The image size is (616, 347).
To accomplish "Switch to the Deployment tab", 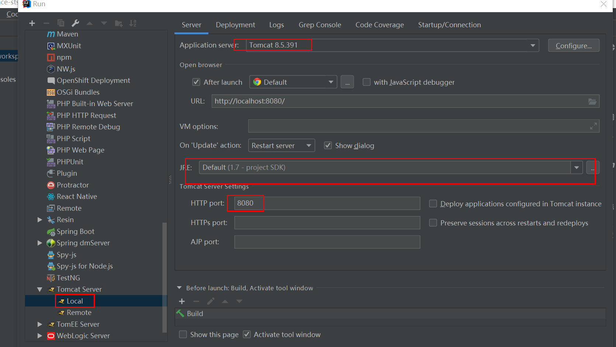I will click(235, 25).
